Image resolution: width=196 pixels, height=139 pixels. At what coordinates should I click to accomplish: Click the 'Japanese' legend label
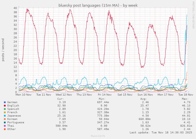tap(14, 116)
